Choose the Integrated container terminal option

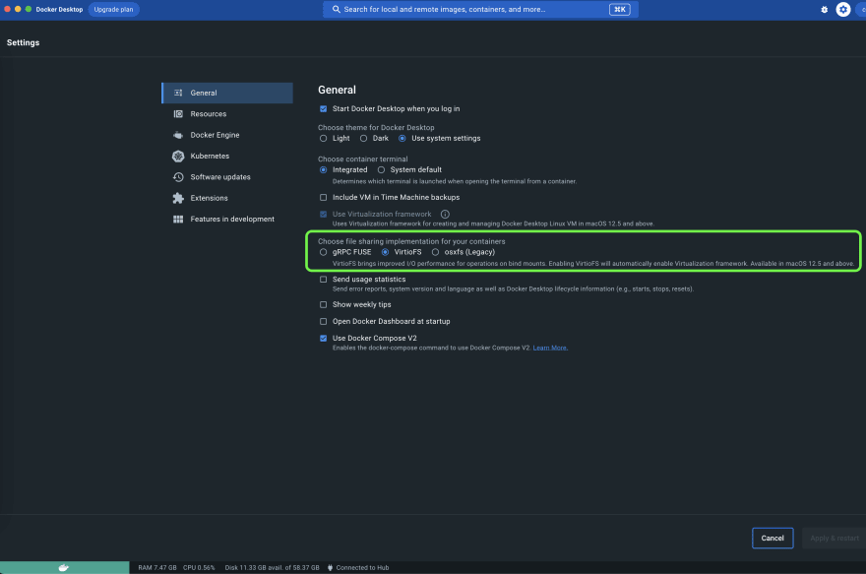pyautogui.click(x=323, y=169)
